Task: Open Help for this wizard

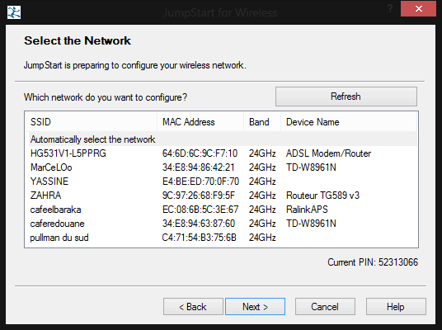Action: coord(396,306)
